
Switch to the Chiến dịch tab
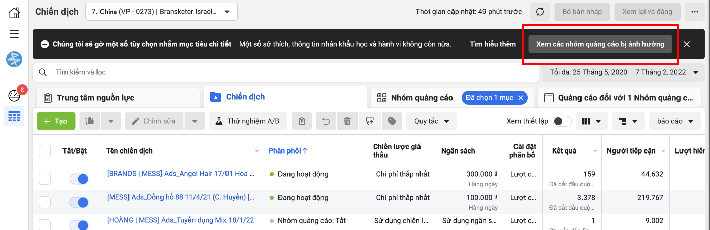point(285,97)
